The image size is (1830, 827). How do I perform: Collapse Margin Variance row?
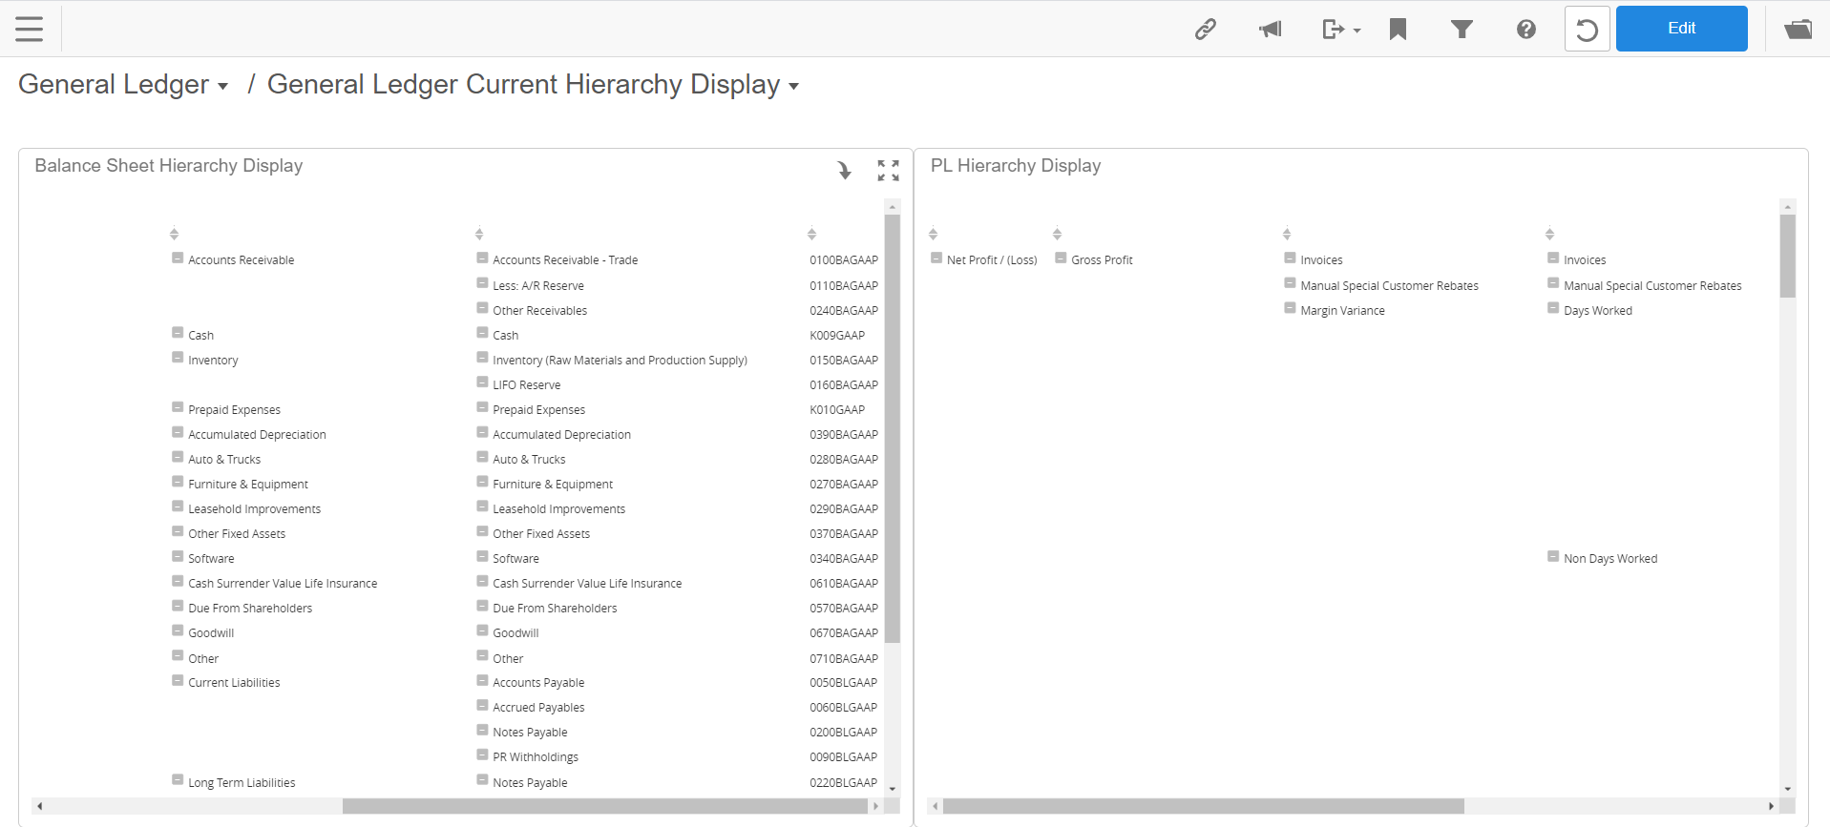pyautogui.click(x=1290, y=308)
